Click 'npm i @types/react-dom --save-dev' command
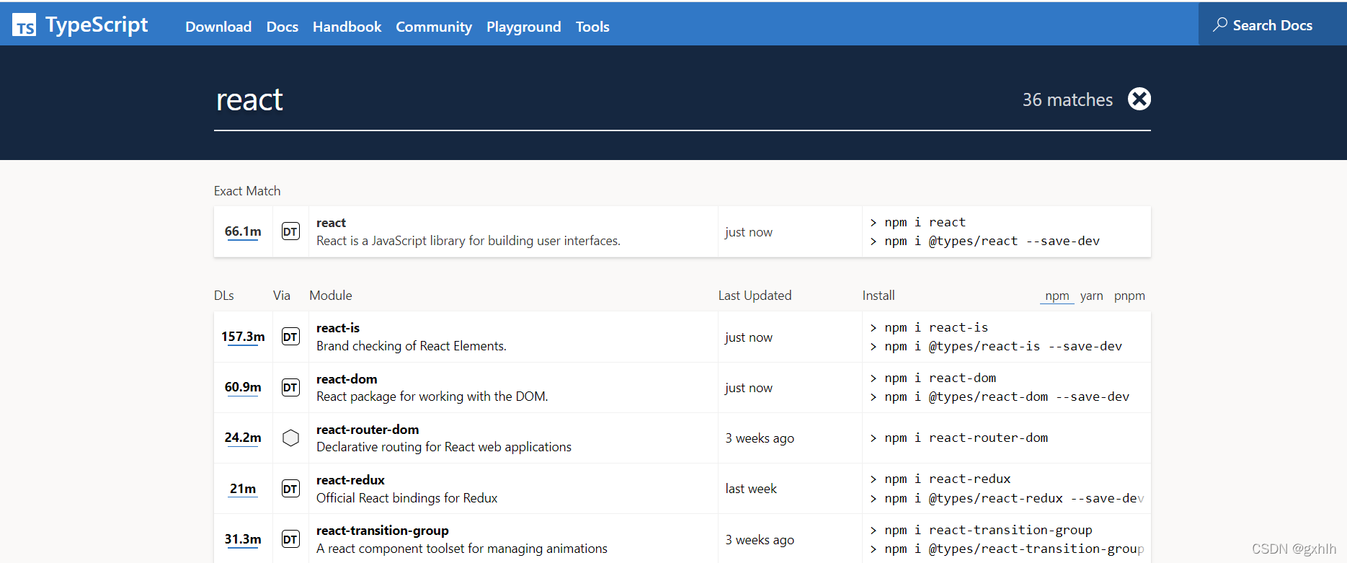The image size is (1347, 563). tap(1007, 396)
